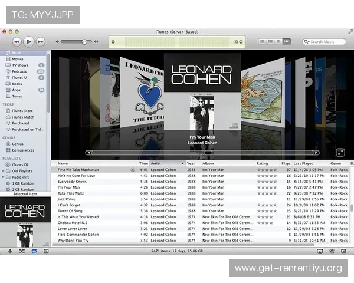Open the iTunes DJ playlist

23,164
